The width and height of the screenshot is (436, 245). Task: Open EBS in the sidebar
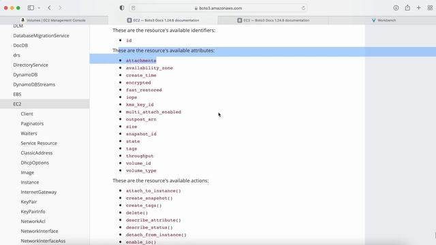(17, 94)
